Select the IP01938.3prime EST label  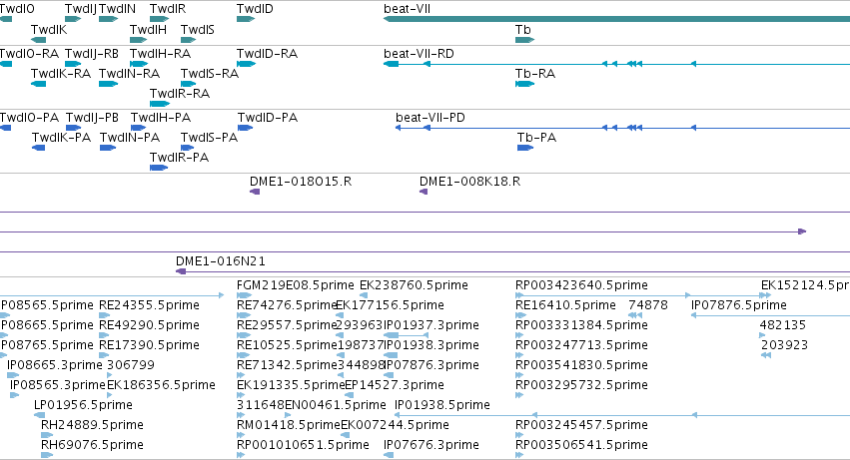click(x=431, y=345)
